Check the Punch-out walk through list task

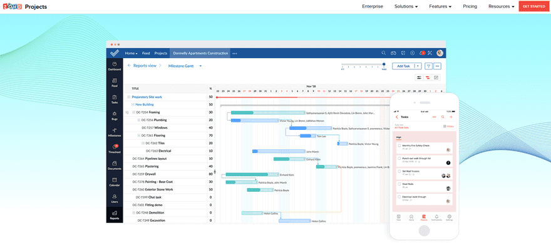coord(399,158)
